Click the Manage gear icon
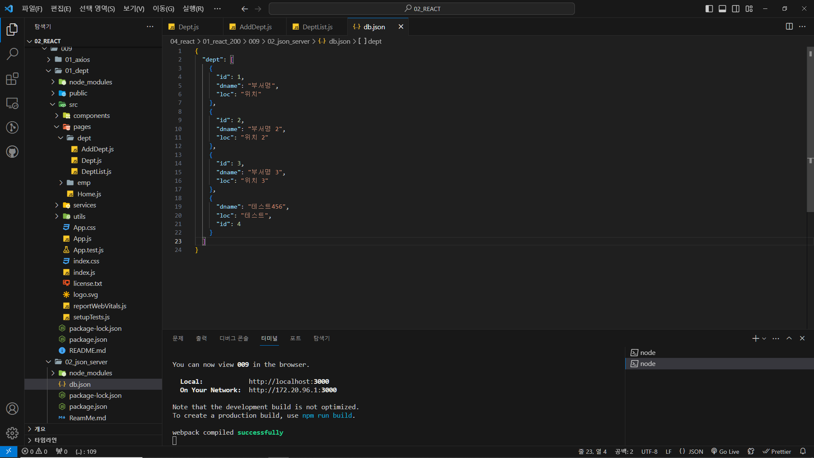Image resolution: width=814 pixels, height=458 pixels. coord(12,433)
